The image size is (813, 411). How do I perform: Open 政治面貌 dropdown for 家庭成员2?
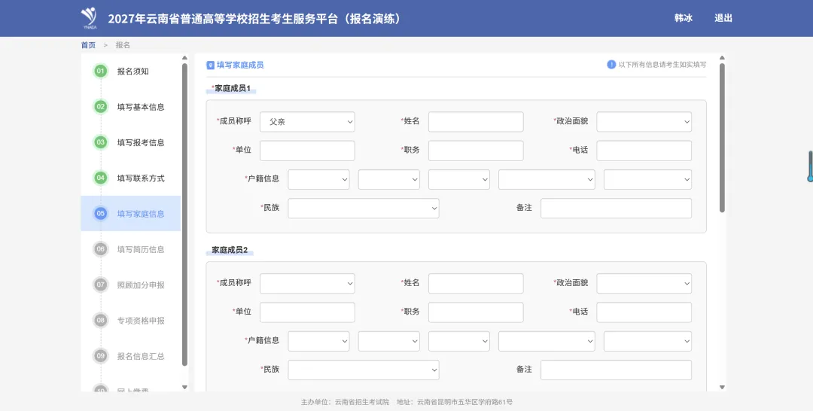tap(644, 284)
